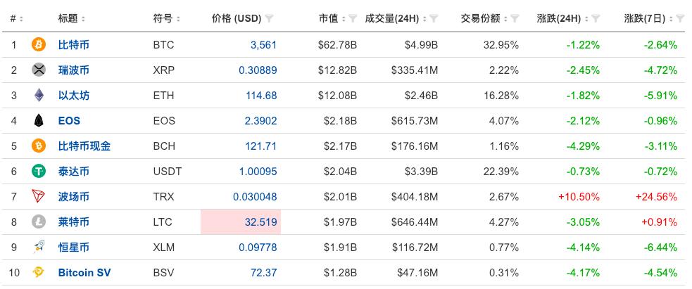Click Bitcoin price 3,561

coord(263,44)
